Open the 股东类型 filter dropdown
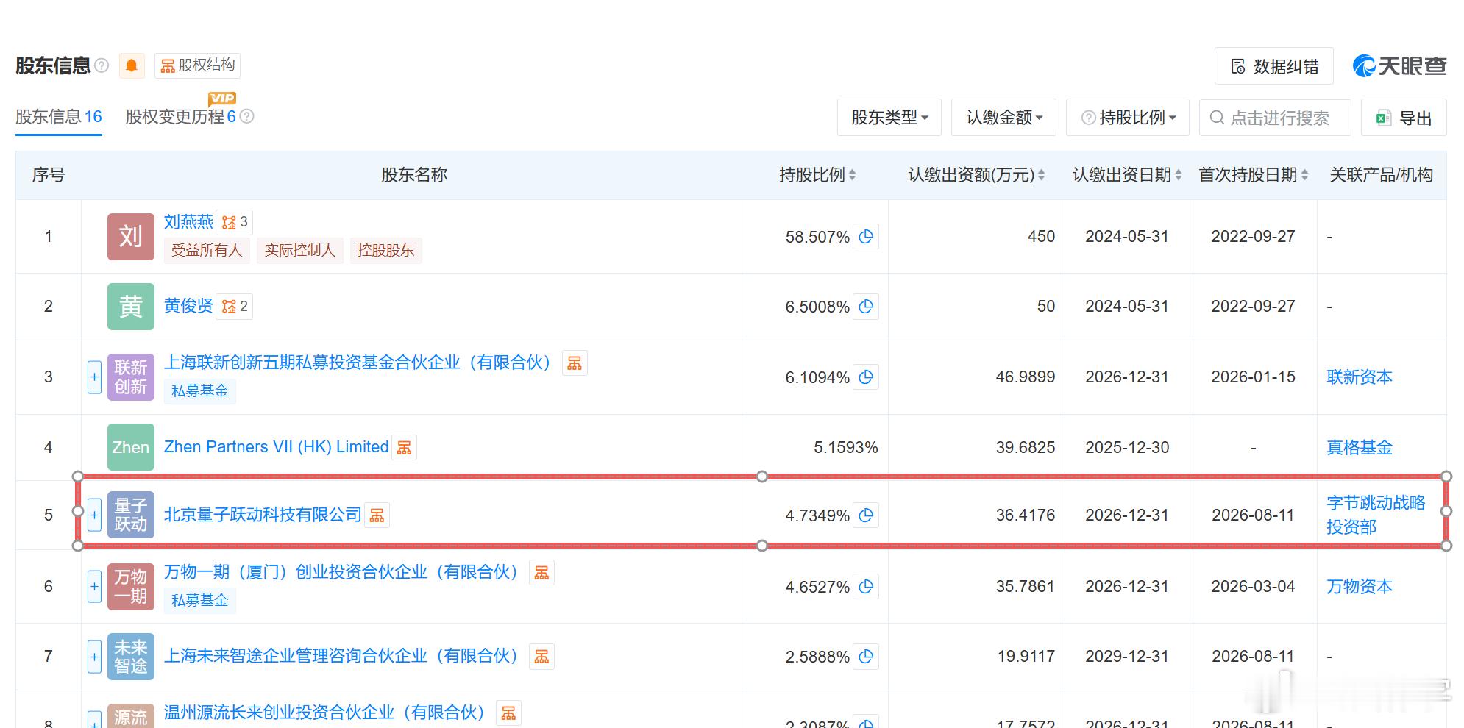The width and height of the screenshot is (1464, 728). click(x=889, y=118)
